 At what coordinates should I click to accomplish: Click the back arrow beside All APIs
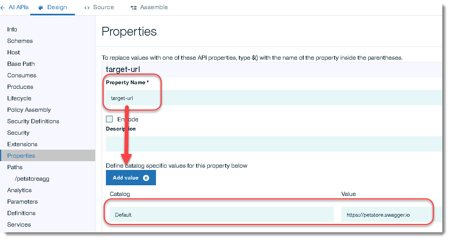[x=3, y=7]
